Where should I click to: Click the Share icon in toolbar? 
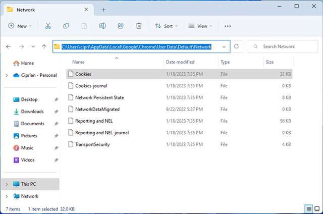[x=121, y=26]
